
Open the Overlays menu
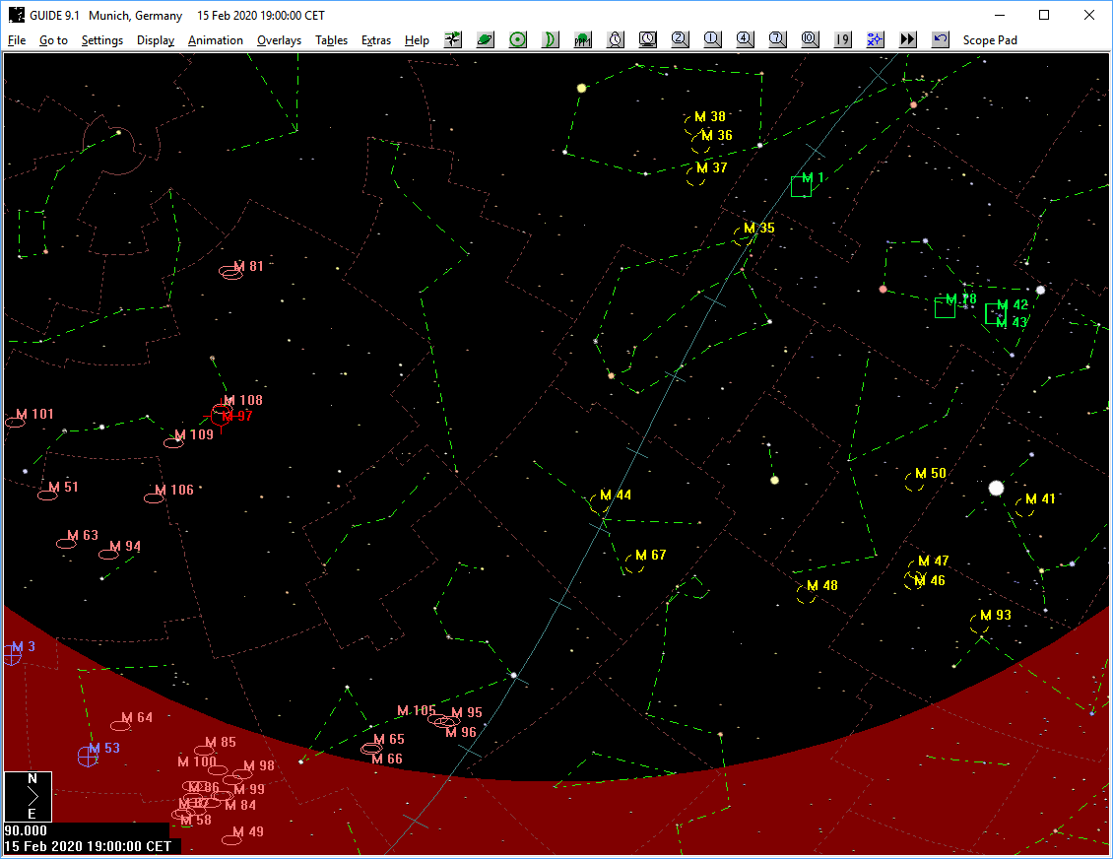coord(279,40)
